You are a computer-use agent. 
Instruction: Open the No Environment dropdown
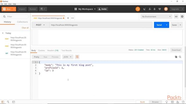[156, 17]
